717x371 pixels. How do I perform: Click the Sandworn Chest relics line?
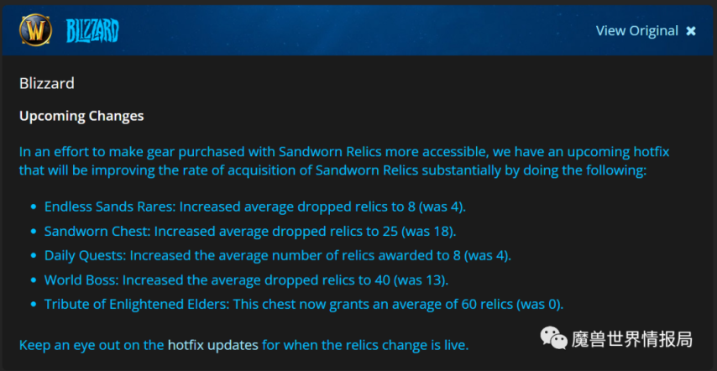click(x=250, y=231)
